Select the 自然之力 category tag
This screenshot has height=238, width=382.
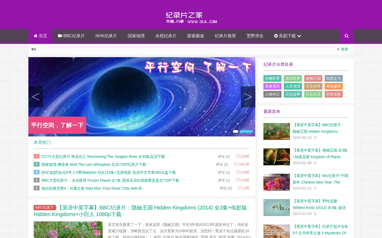click(x=334, y=78)
